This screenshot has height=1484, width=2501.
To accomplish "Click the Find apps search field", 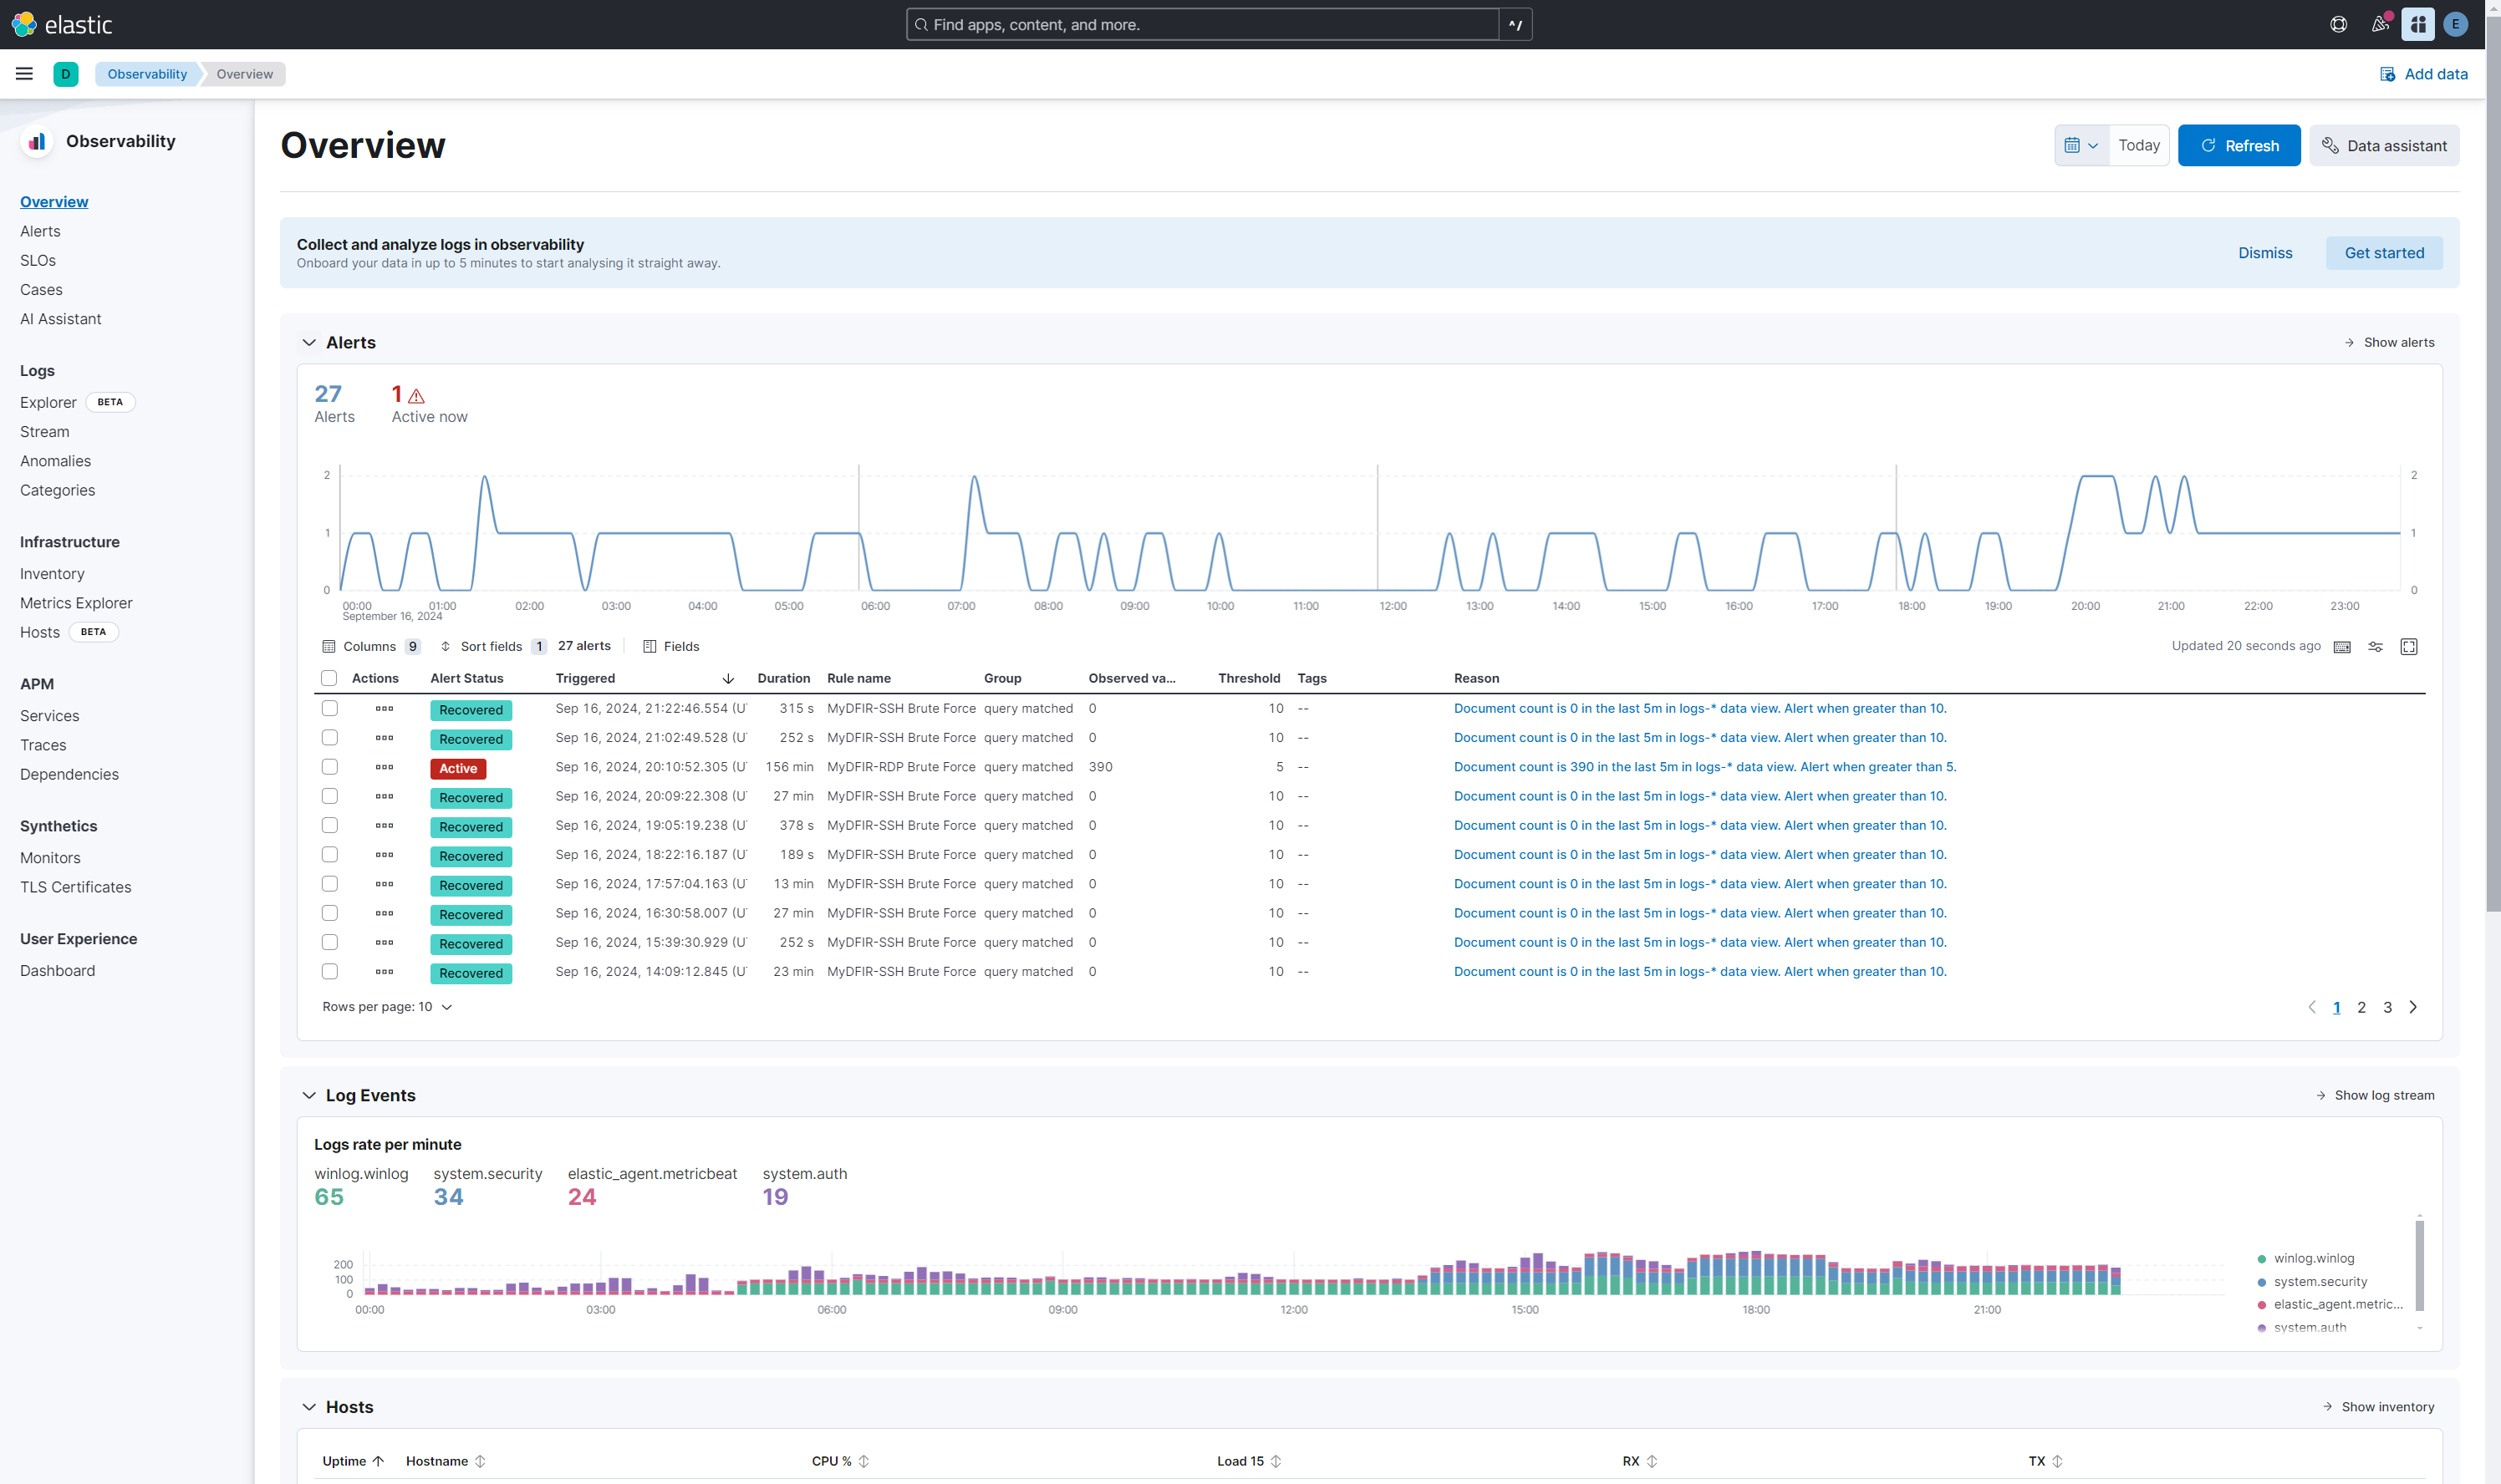I will [1200, 23].
